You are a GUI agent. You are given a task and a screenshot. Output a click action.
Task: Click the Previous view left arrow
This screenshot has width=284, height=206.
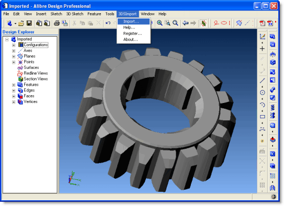pyautogui.click(x=186, y=23)
